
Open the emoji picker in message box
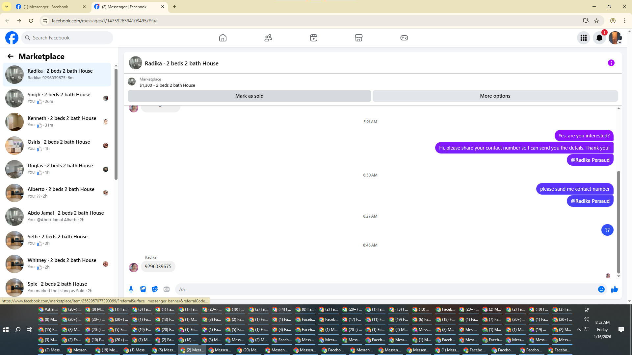pyautogui.click(x=601, y=289)
